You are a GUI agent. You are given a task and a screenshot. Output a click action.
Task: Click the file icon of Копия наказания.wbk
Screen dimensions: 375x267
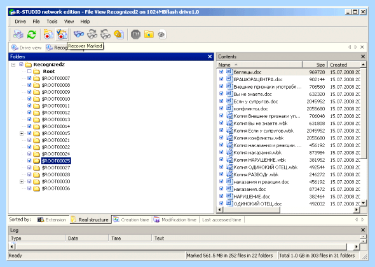(229, 152)
